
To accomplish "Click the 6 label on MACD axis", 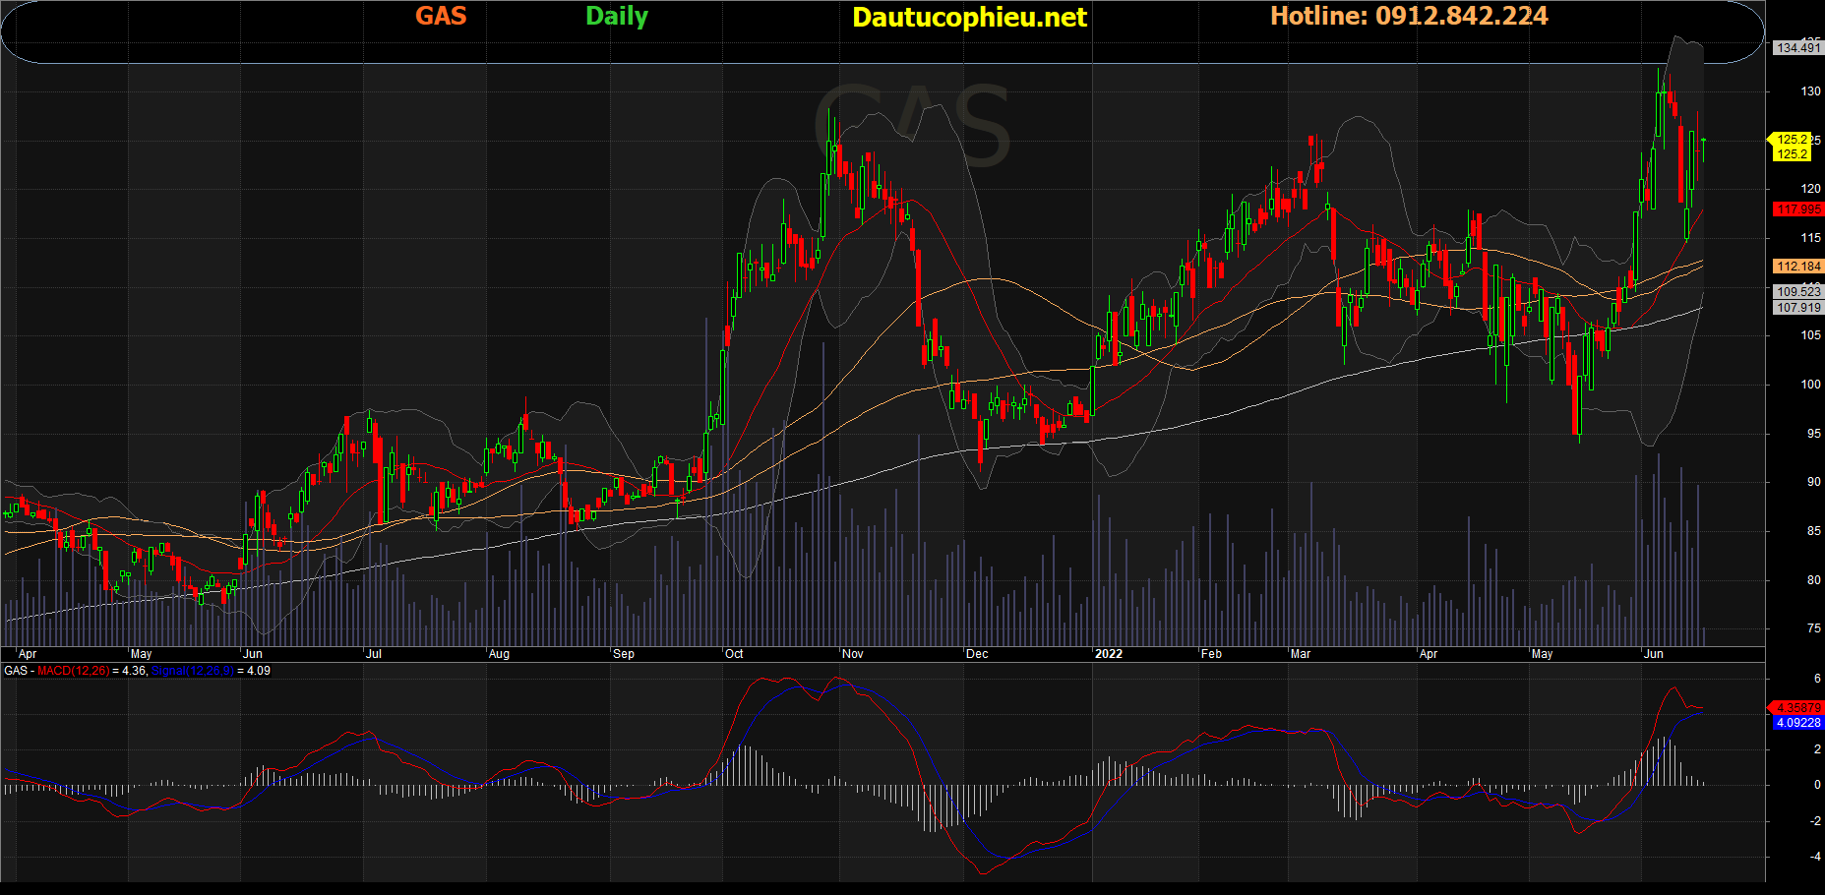I will click(x=1817, y=679).
